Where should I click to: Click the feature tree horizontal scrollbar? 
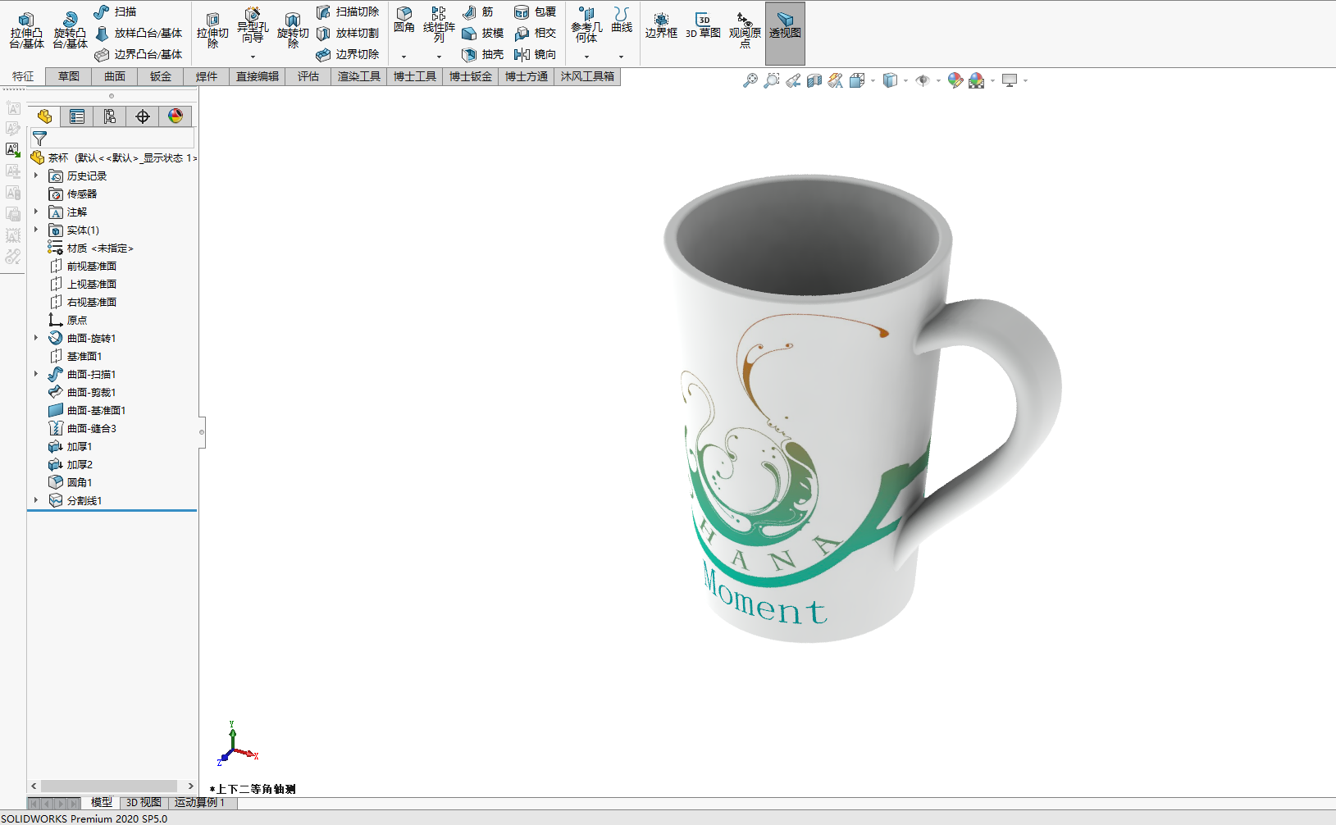point(109,786)
